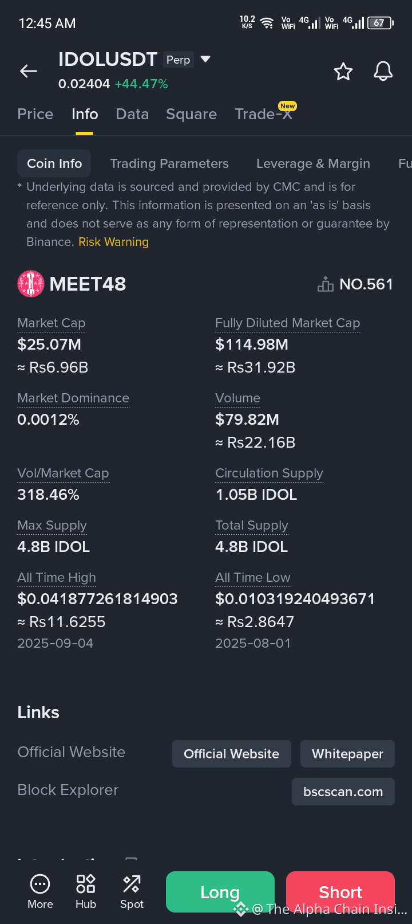The height and width of the screenshot is (924, 412).
Task: Open price alerts via bell icon
Action: click(383, 71)
